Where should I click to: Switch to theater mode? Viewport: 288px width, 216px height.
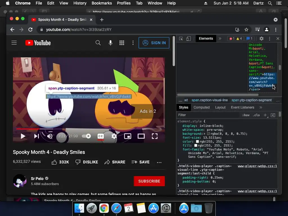click(141, 136)
